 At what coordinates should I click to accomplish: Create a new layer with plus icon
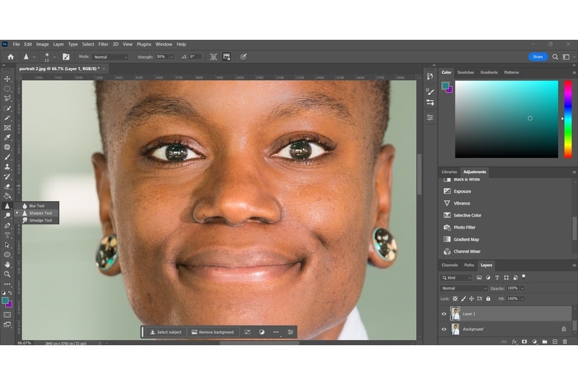555,341
